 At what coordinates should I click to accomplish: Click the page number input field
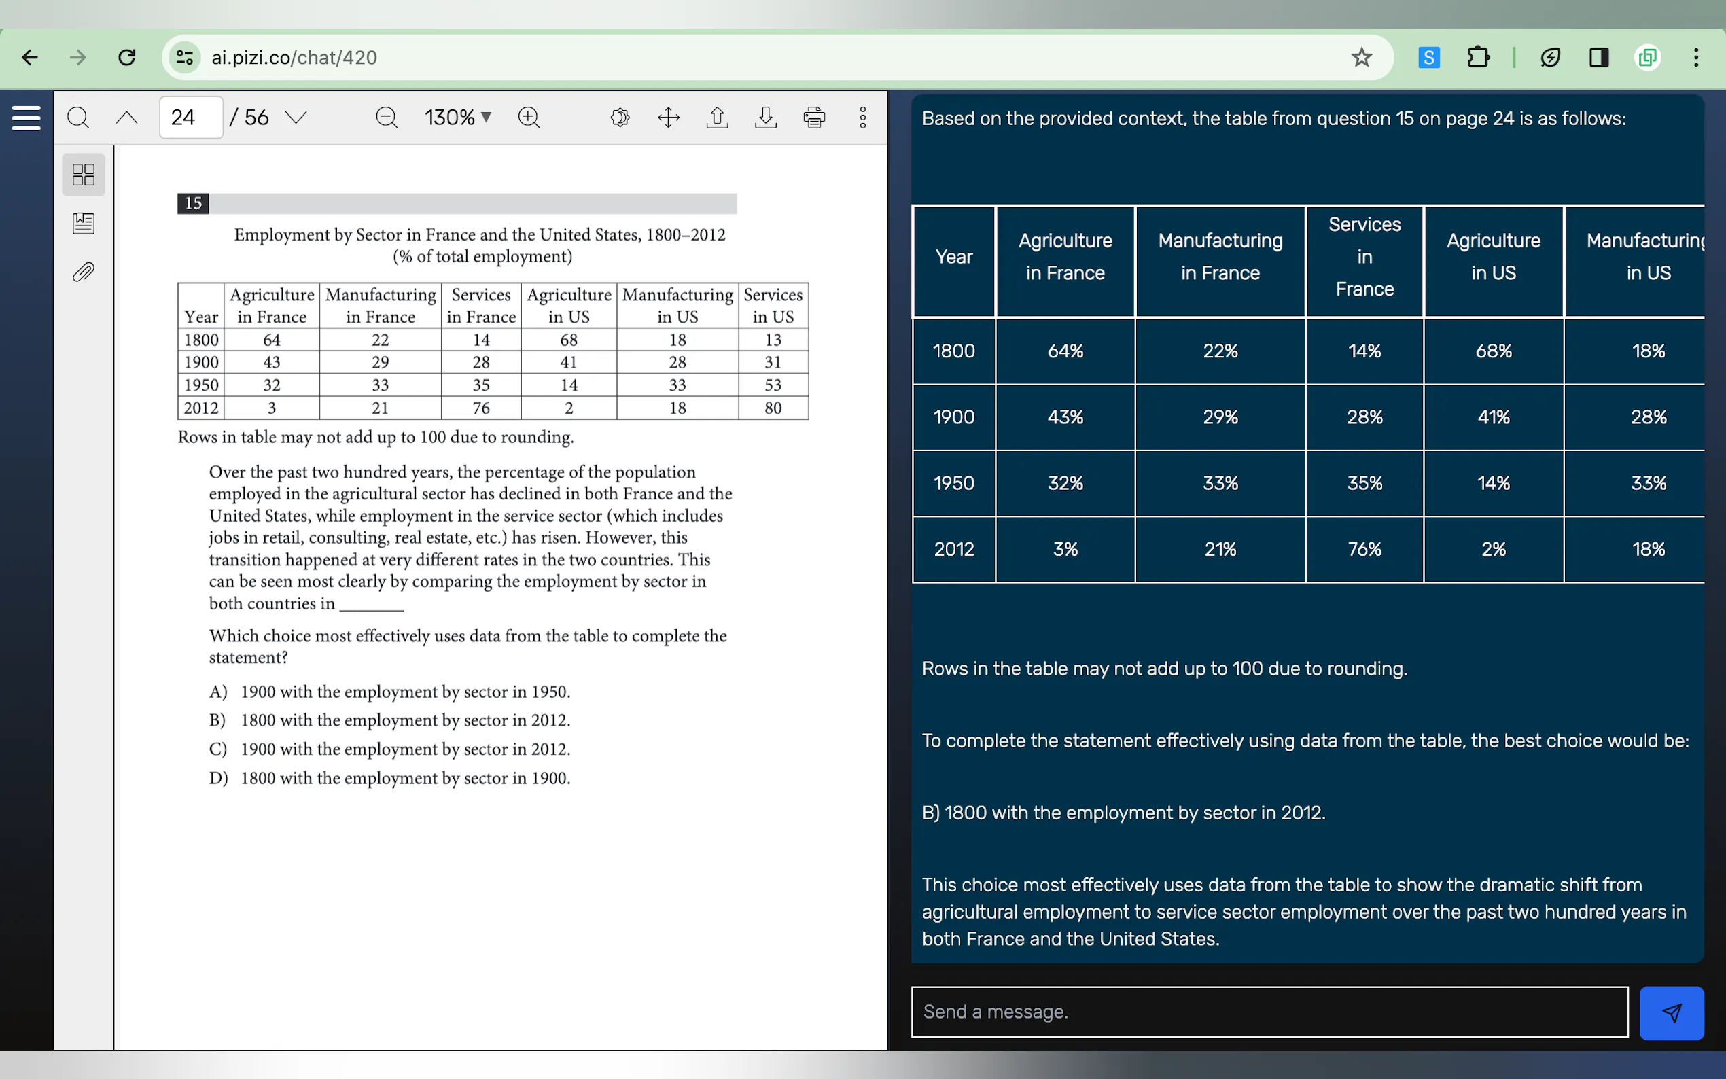click(x=190, y=117)
